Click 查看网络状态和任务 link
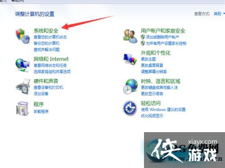 [50, 65]
